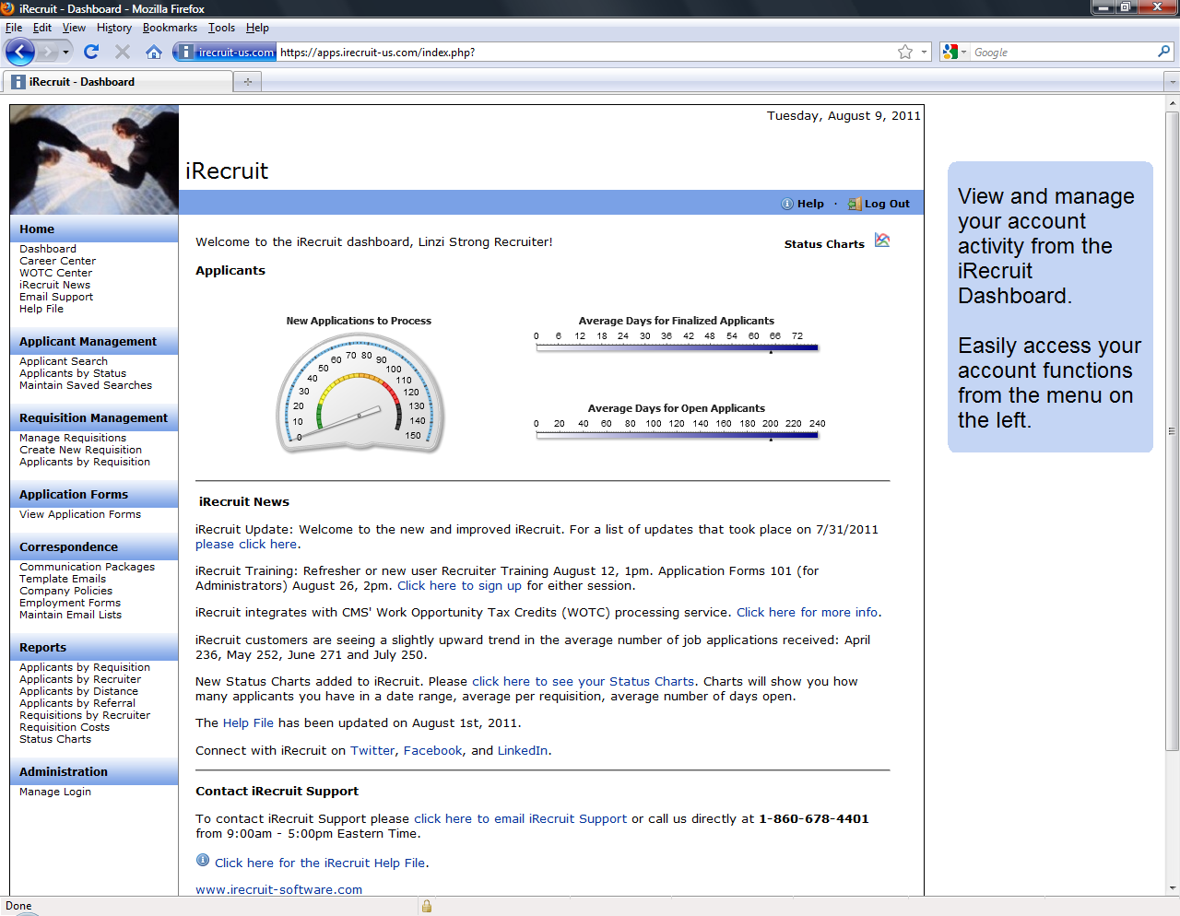Open the URL history dropdown arrow
The width and height of the screenshot is (1180, 916).
click(925, 52)
